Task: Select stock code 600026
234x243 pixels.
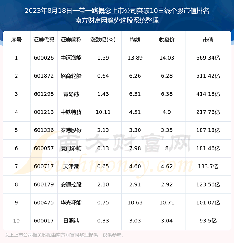Action: pos(44,58)
